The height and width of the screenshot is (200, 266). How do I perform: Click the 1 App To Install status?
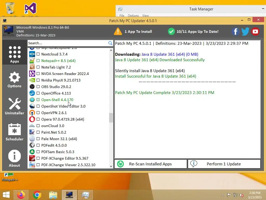(138, 32)
